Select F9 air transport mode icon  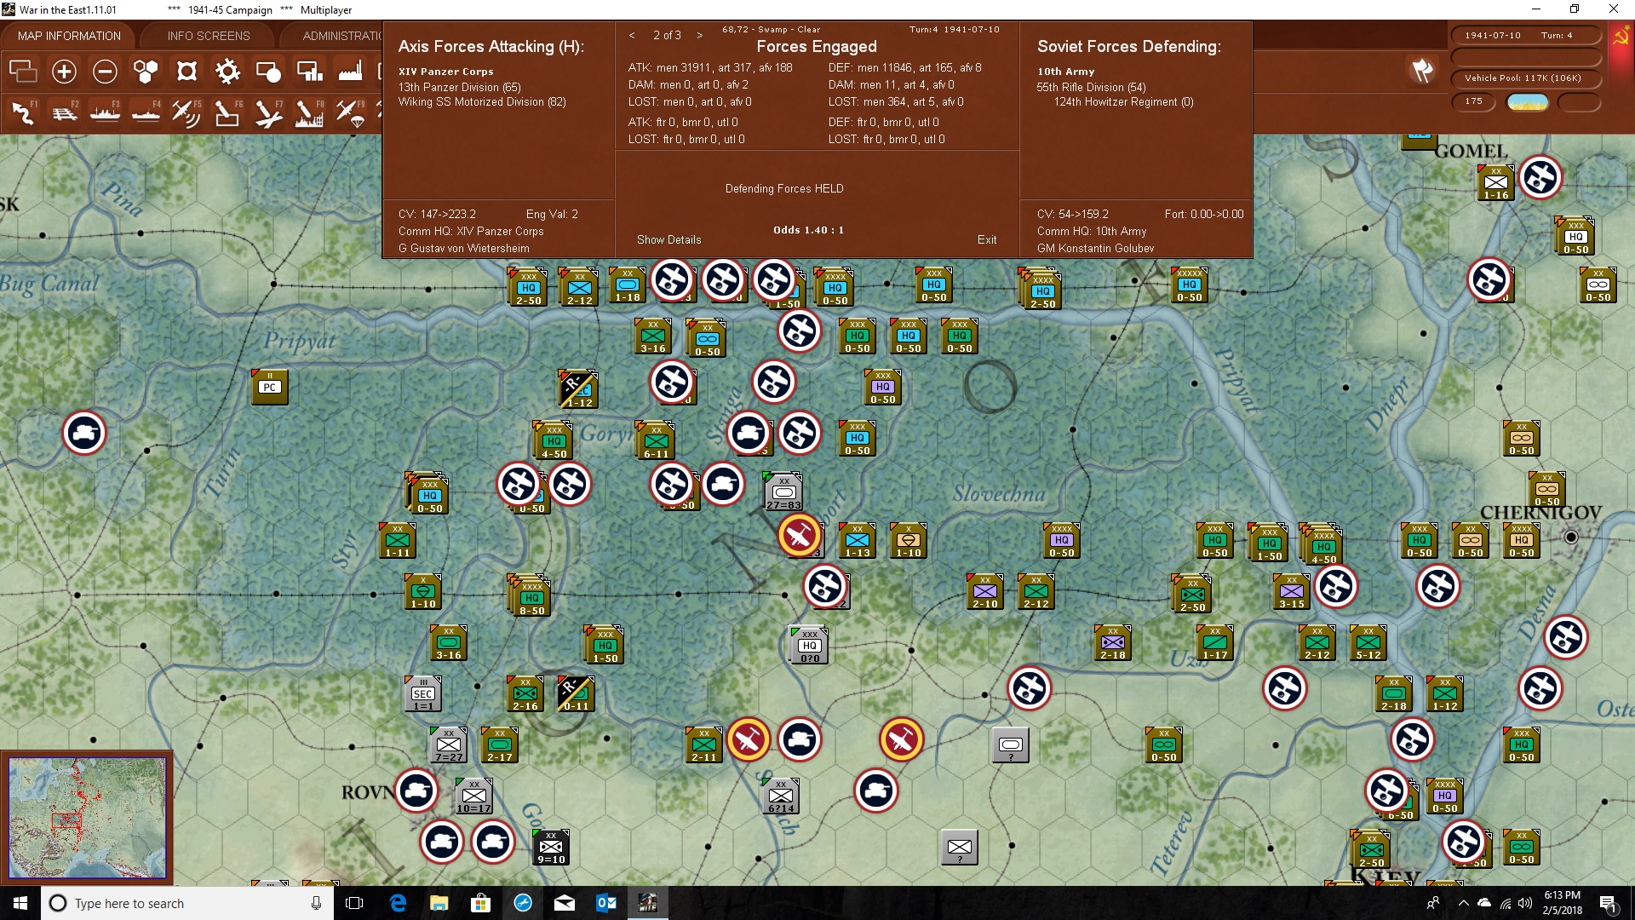pos(350,112)
